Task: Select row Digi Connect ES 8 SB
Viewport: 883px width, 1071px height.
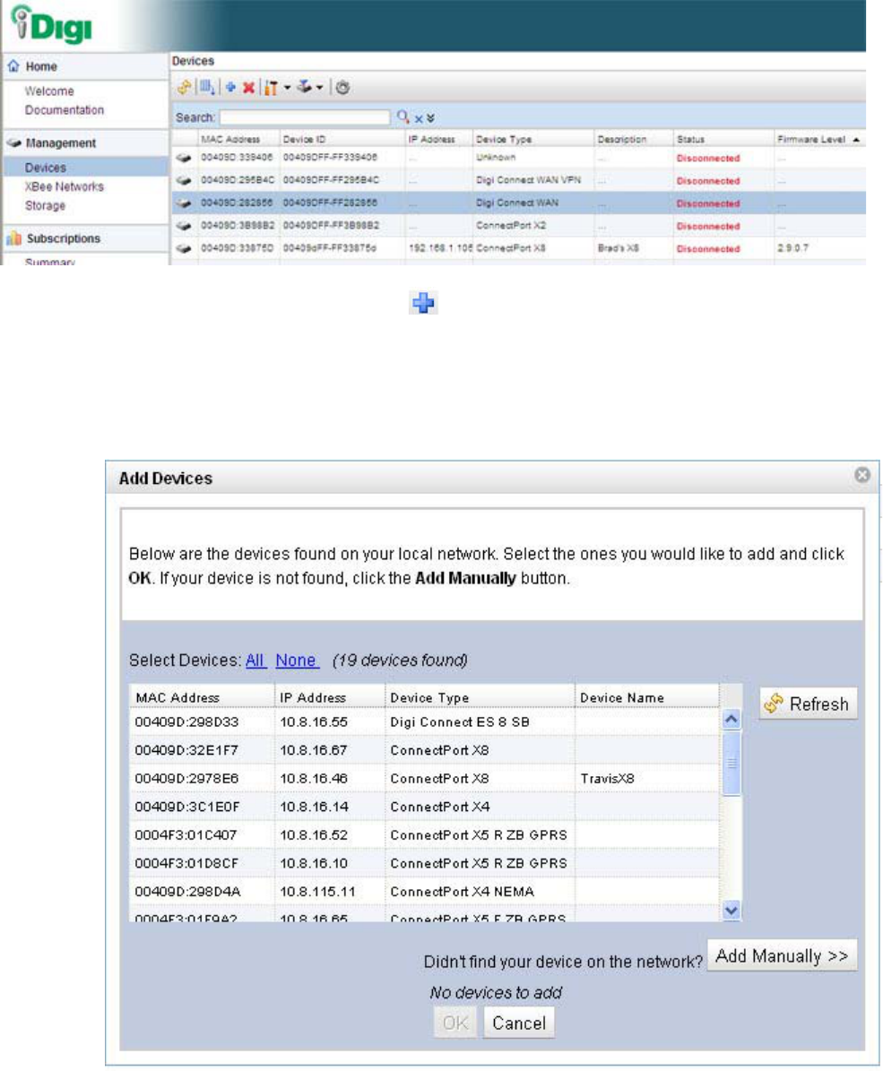Action: [424, 722]
